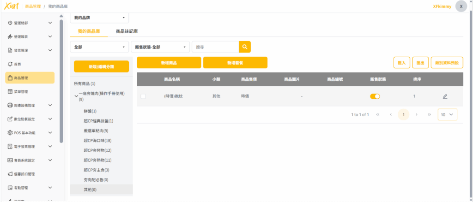Open the rows-per-page dropdown showing 10

[x=447, y=114]
